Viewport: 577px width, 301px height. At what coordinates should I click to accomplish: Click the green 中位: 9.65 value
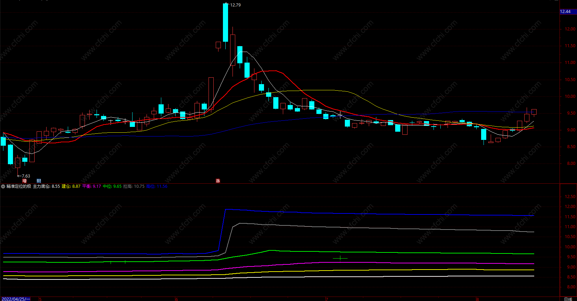click(x=112, y=186)
